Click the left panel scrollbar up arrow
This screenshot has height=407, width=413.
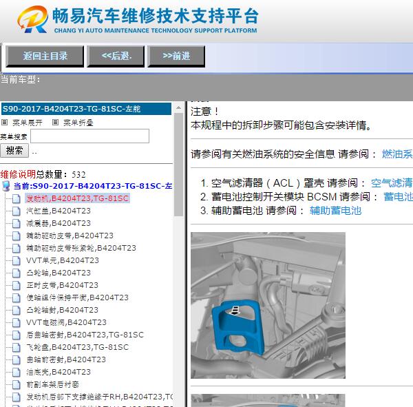tap(178, 108)
